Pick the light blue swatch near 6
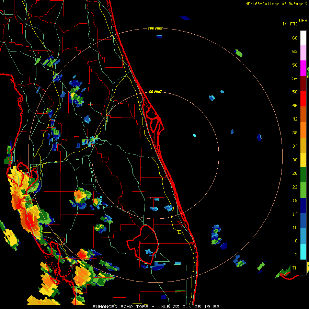309x309 pixels. [x=303, y=236]
